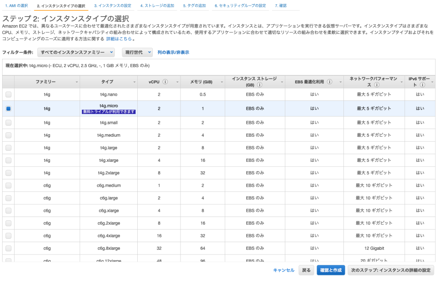Click the 戻る button
This screenshot has width=438, height=281.
306,270
